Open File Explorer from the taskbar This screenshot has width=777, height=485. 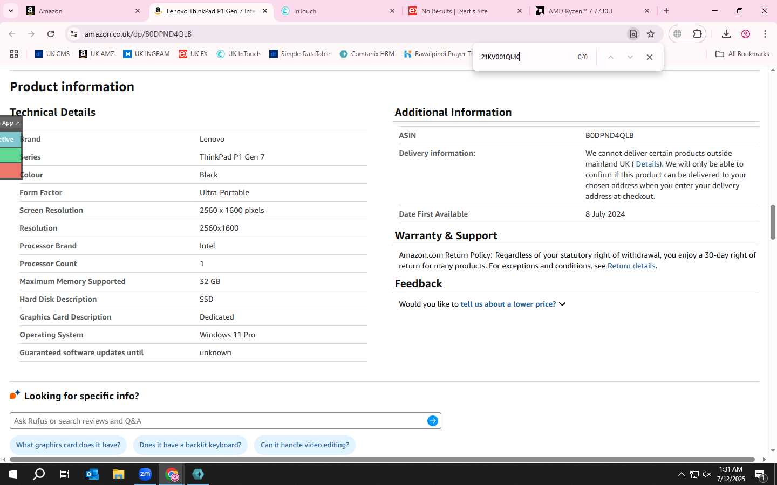119,474
